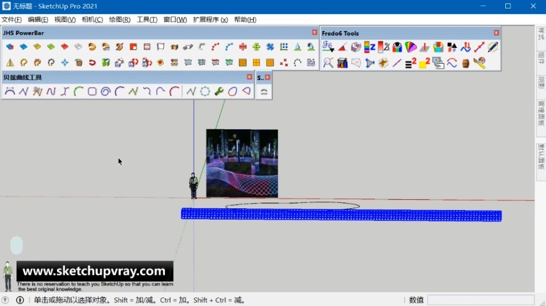
Task: Open the 工具(T) menu
Action: pyautogui.click(x=147, y=19)
